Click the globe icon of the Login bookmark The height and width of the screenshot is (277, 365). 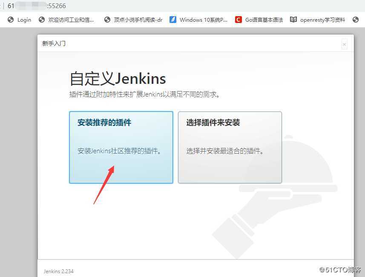pyautogui.click(x=11, y=20)
